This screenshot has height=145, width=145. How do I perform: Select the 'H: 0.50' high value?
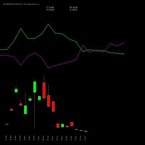(73, 8)
